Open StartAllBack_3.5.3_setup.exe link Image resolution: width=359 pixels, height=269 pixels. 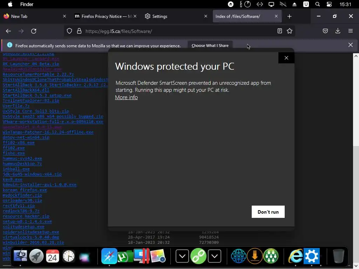click(37, 95)
